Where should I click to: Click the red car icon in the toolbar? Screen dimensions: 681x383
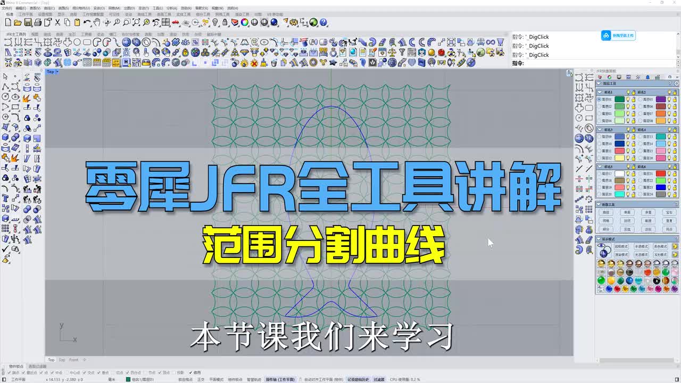click(176, 22)
